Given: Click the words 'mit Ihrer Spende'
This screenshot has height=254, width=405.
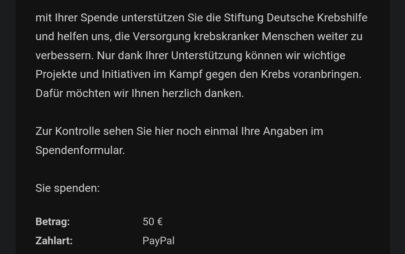Looking at the screenshot, I should [77, 18].
